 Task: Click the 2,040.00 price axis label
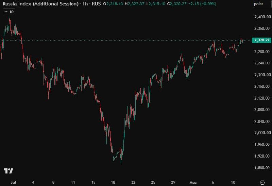[262, 121]
